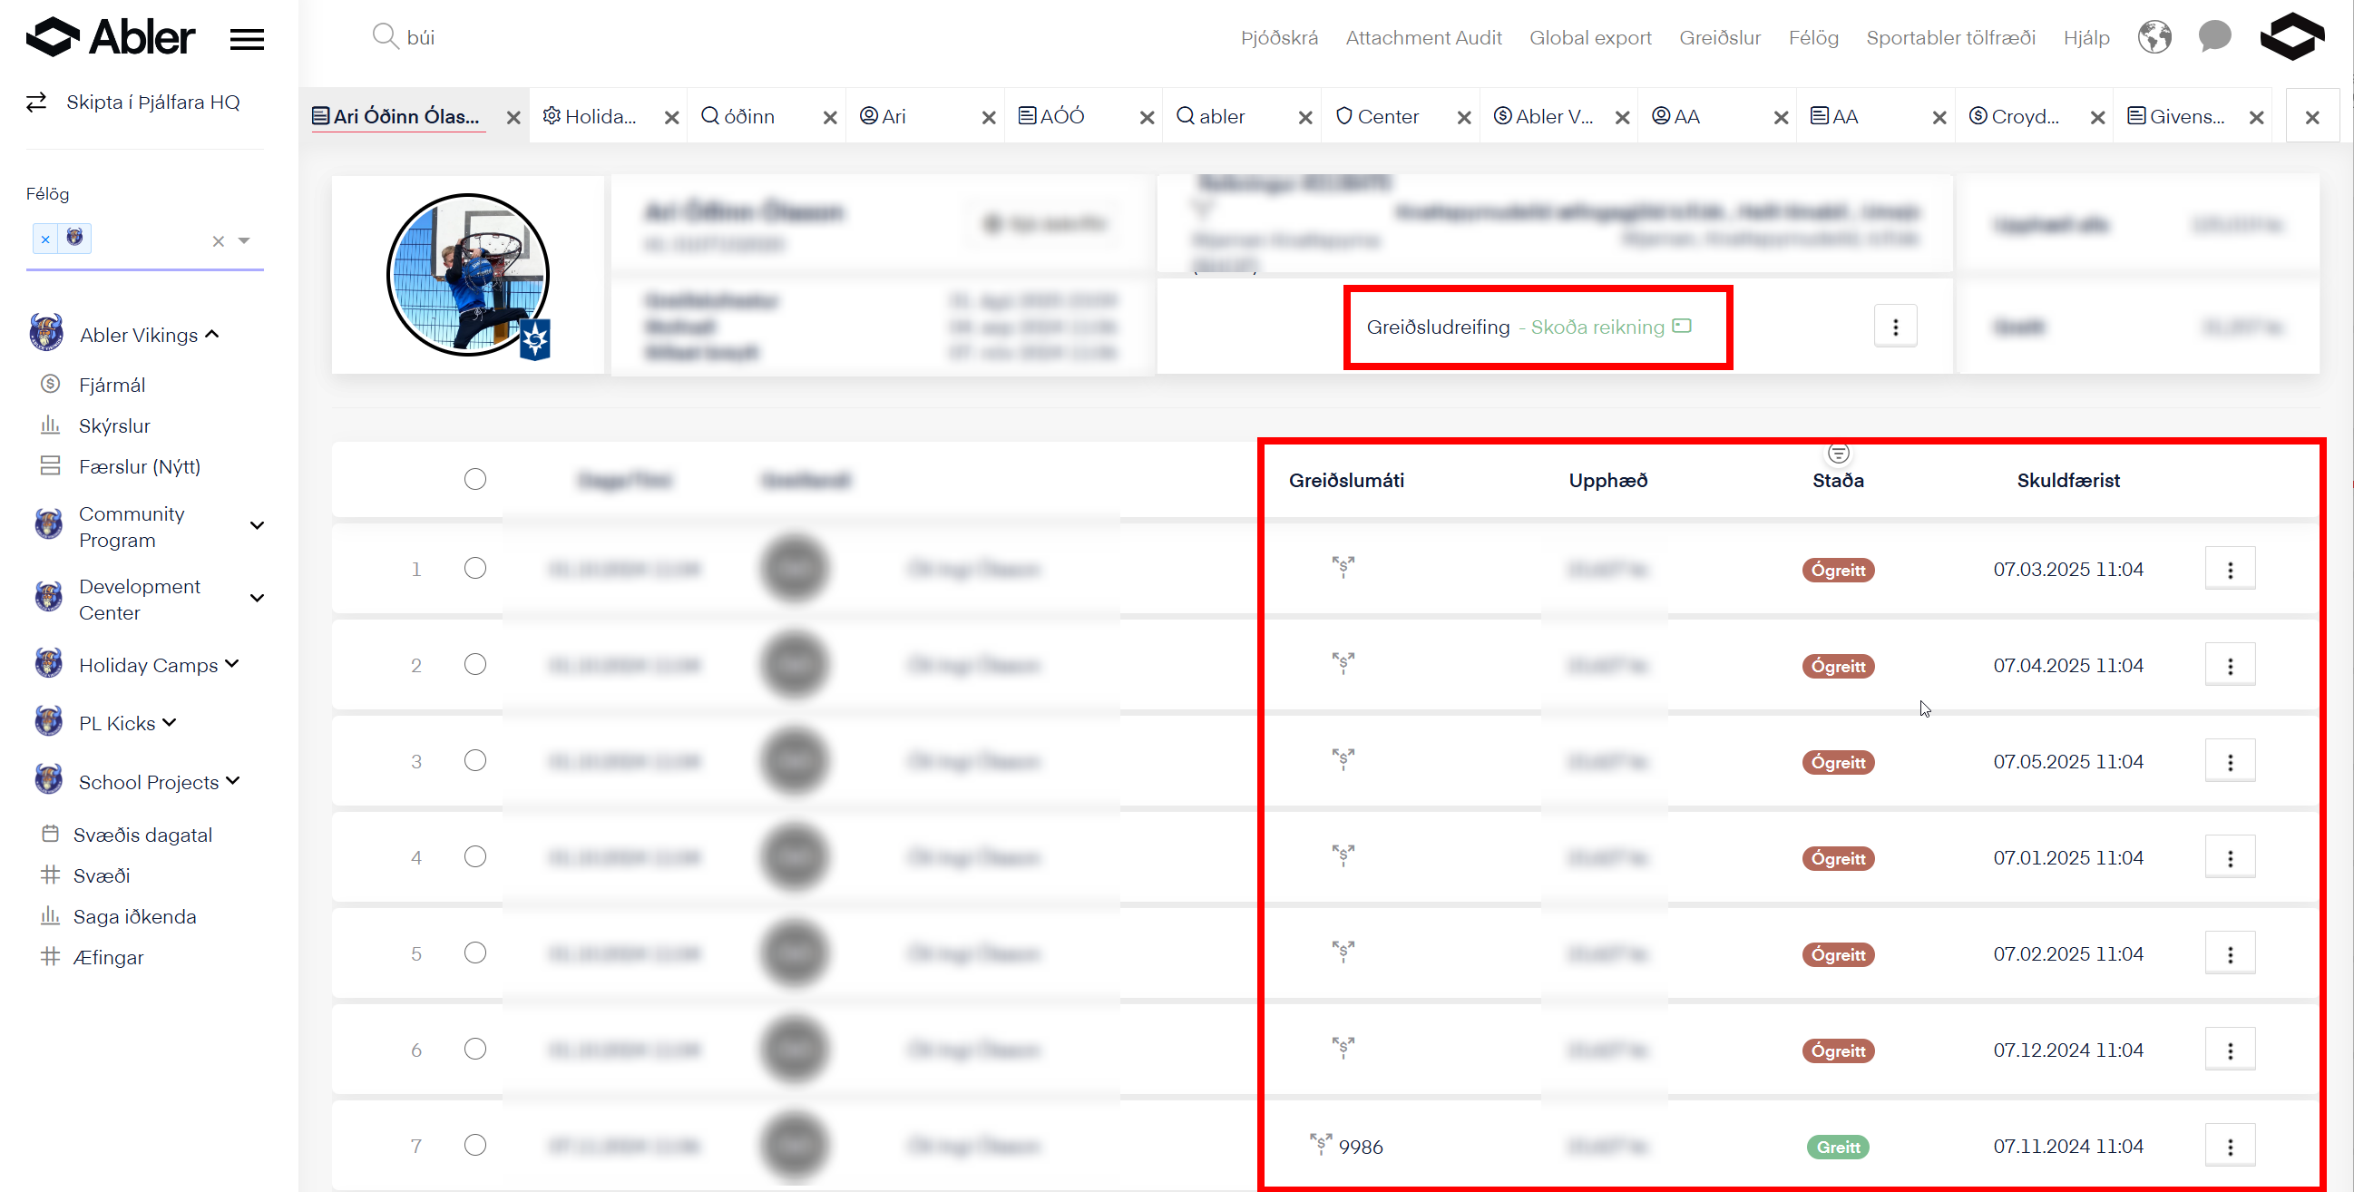The image size is (2354, 1192).
Task: Select the radio button for row 1
Action: [x=475, y=569]
